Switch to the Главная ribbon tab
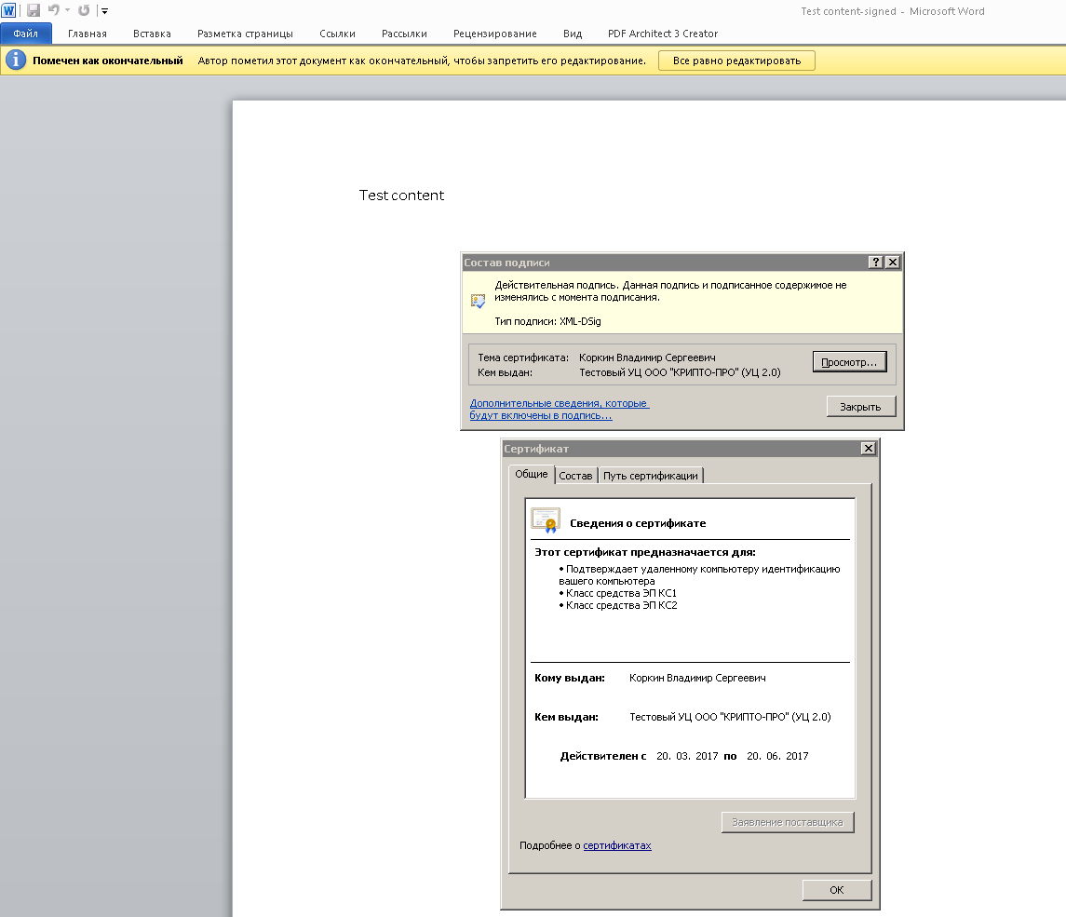1066x917 pixels. [87, 34]
